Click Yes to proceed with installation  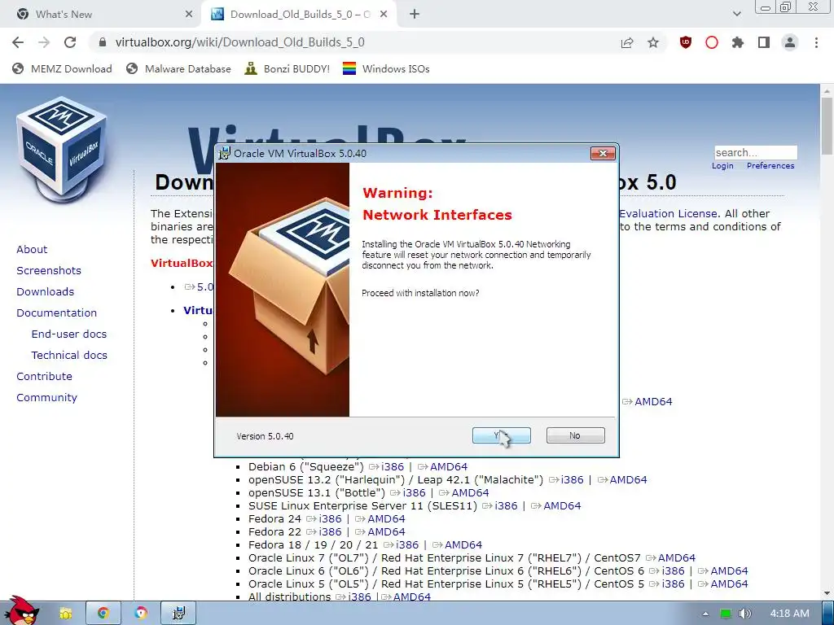click(x=501, y=435)
